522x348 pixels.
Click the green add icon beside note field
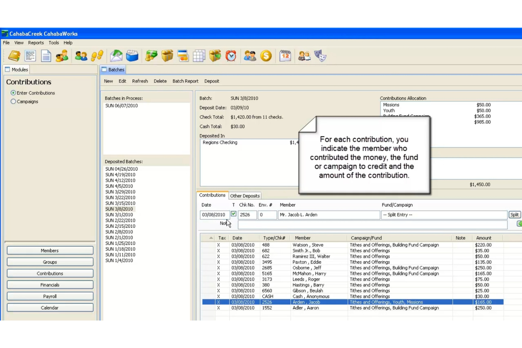519,224
